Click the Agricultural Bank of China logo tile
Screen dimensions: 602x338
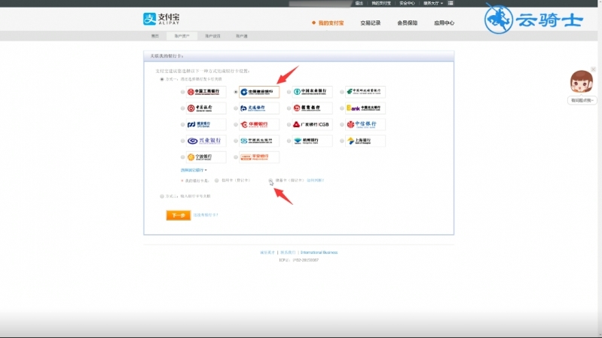312,92
